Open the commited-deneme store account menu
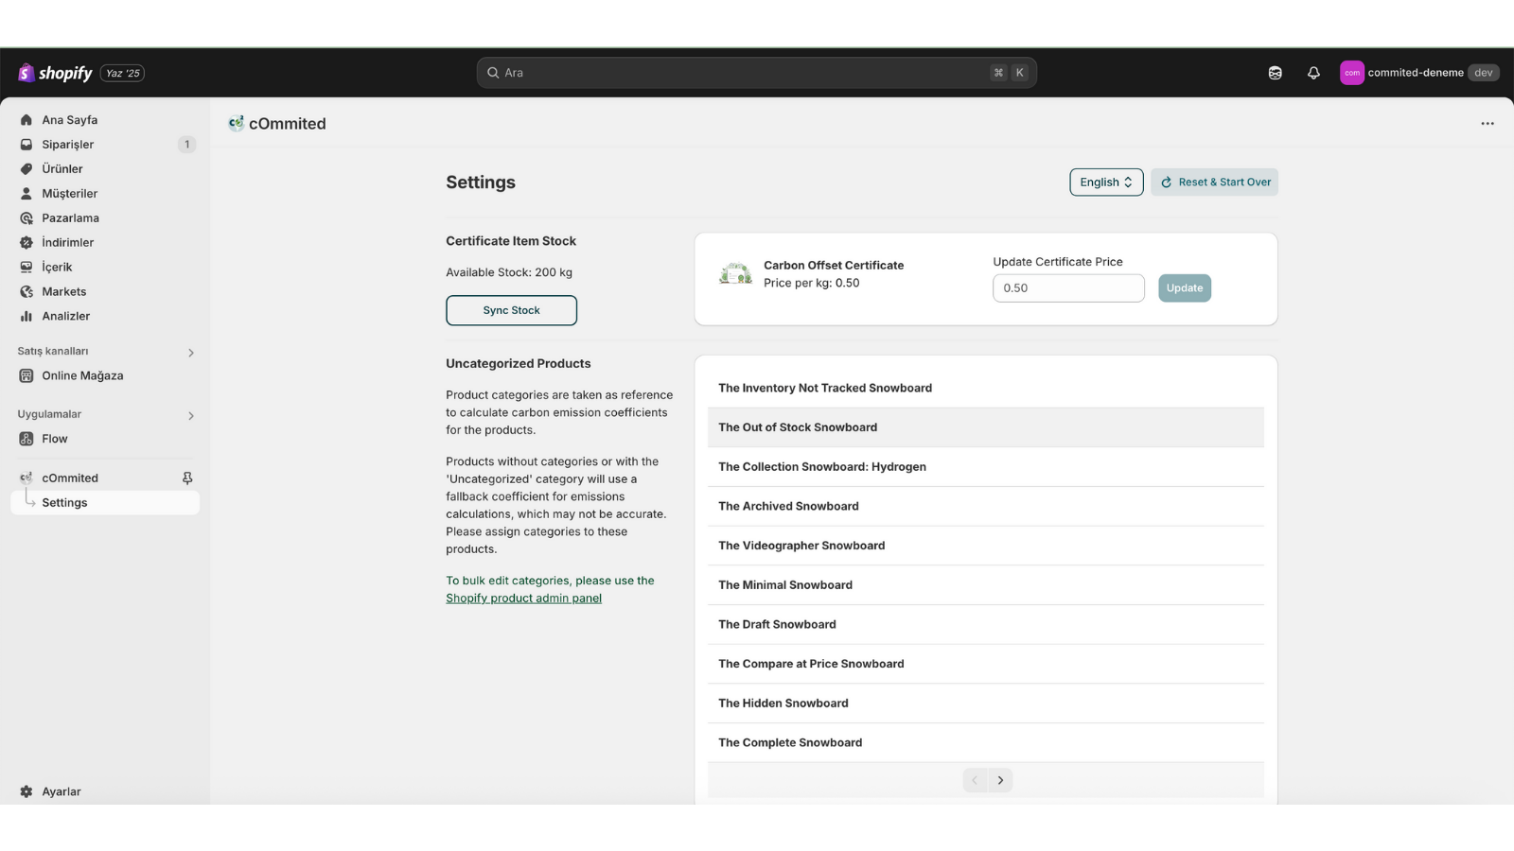The image size is (1514, 851). (1418, 73)
